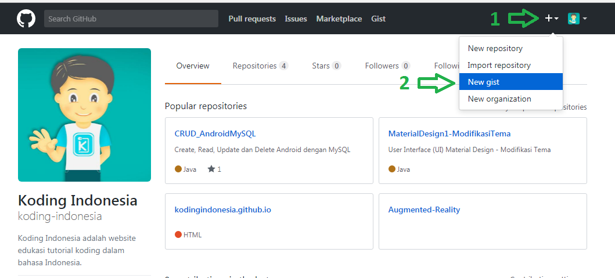Click the User Interface Material Design description
615x278 pixels.
click(469, 150)
